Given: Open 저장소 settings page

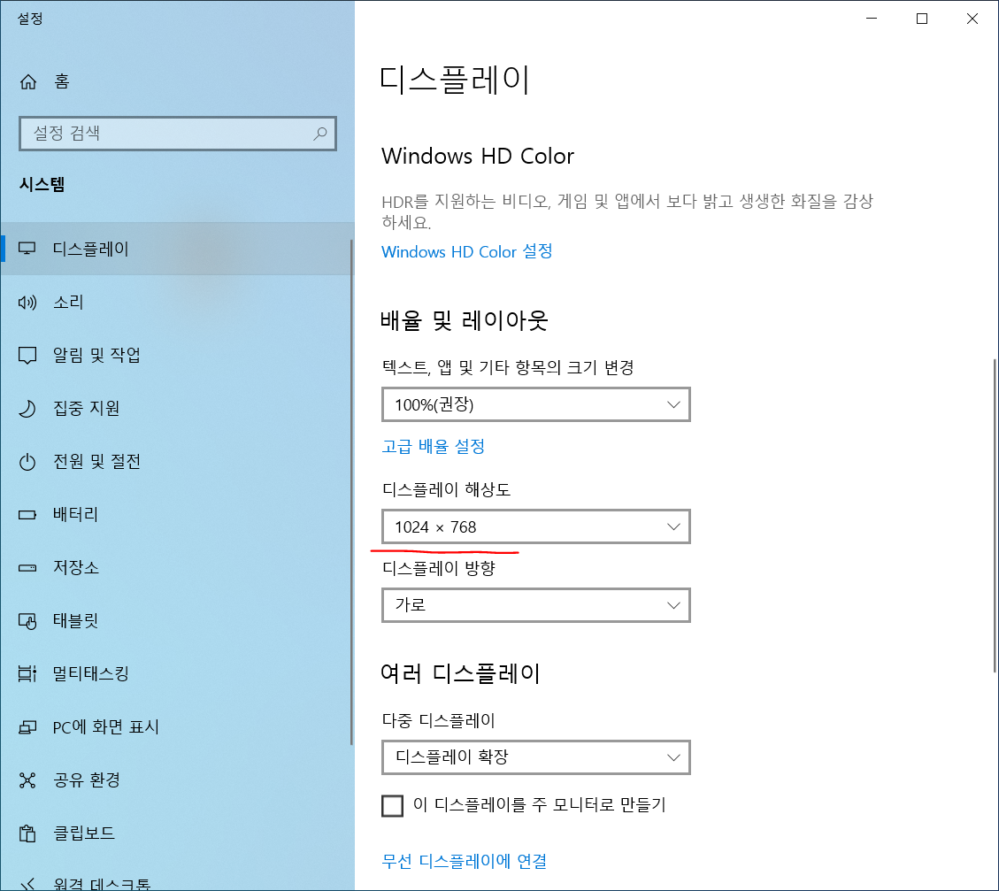Looking at the screenshot, I should pyautogui.click(x=176, y=567).
